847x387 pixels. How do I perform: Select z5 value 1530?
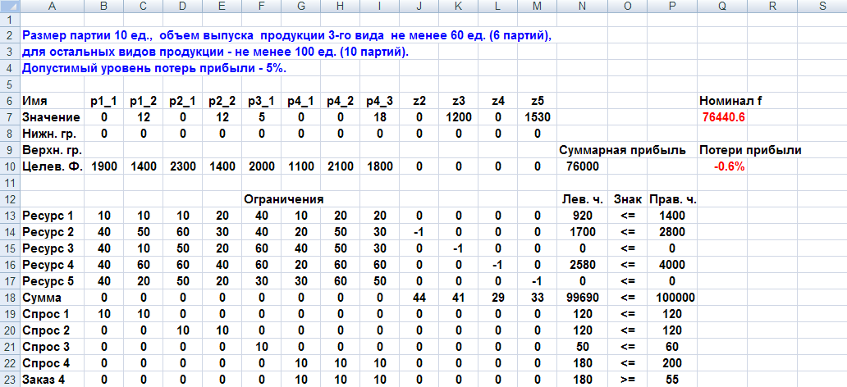pyautogui.click(x=537, y=117)
